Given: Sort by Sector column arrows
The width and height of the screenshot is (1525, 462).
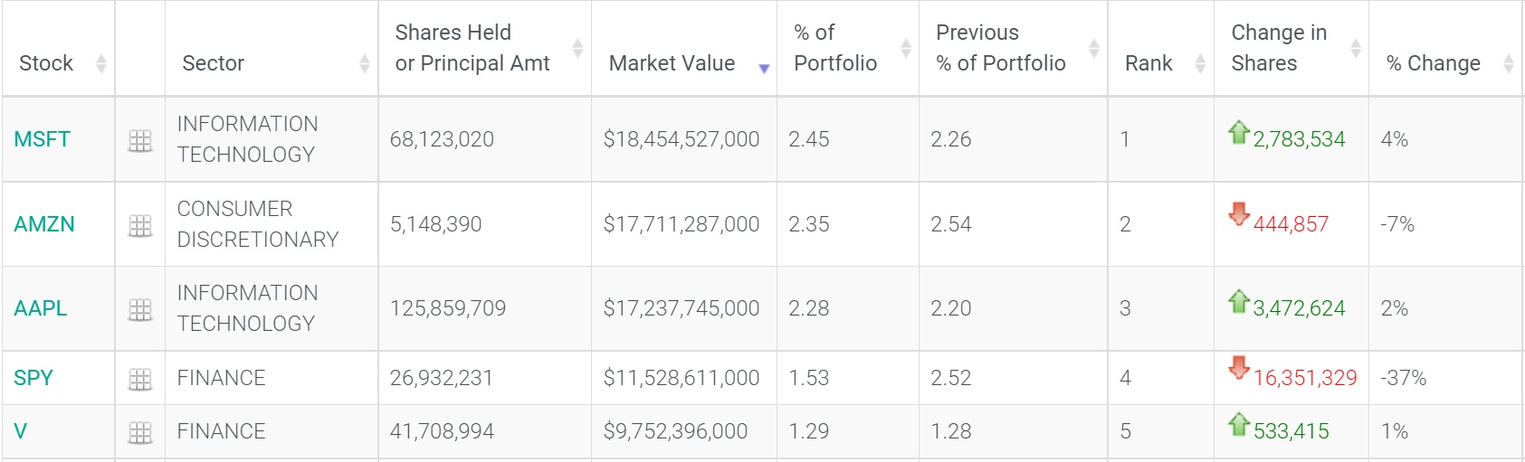Looking at the screenshot, I should point(364,63).
